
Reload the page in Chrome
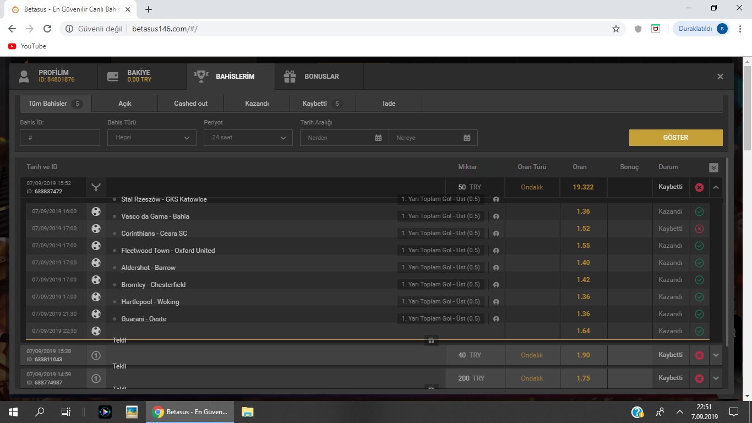(47, 29)
